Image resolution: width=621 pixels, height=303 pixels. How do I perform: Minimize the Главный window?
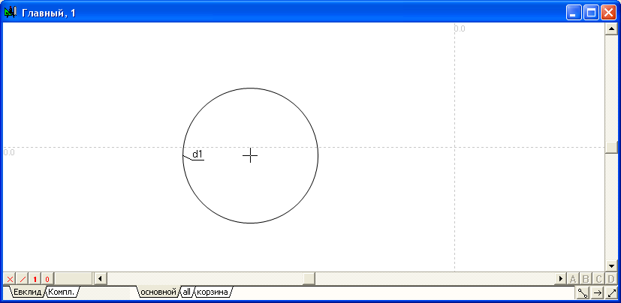tap(573, 13)
